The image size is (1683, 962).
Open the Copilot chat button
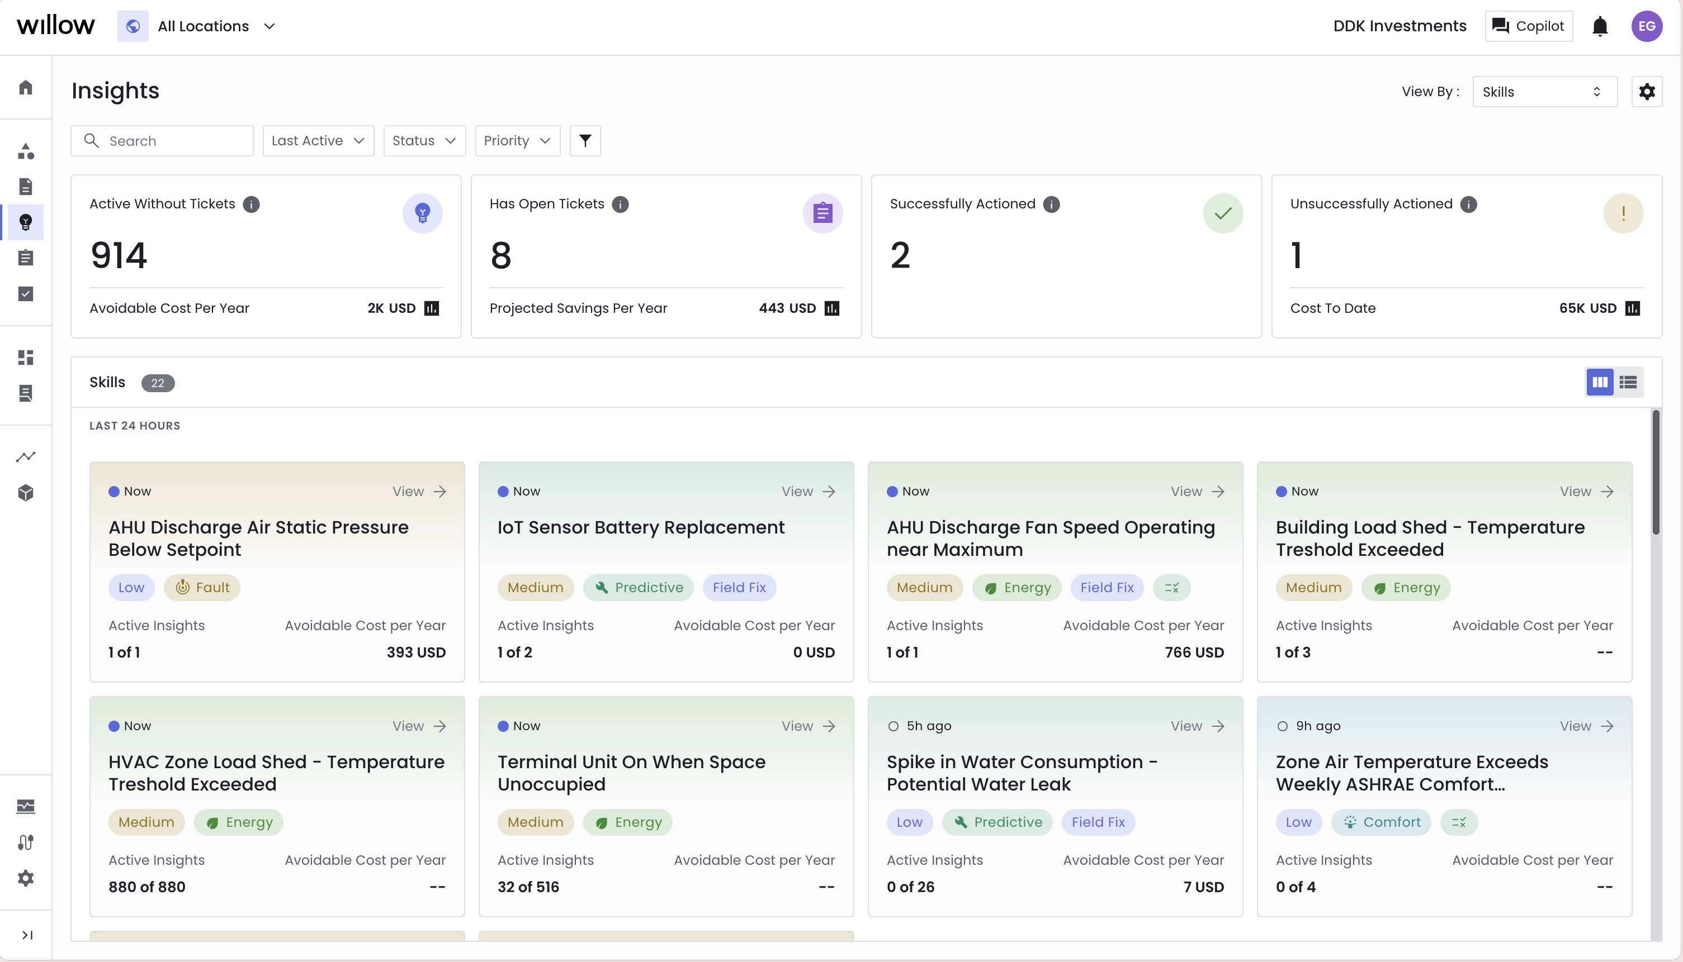coord(1528,26)
